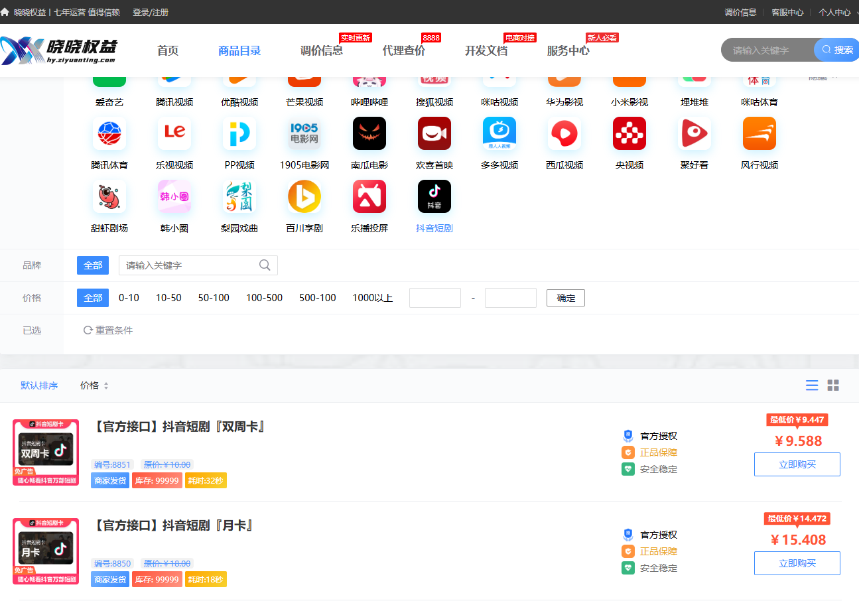Select the 央视频 icon
859x611 pixels.
click(x=629, y=134)
